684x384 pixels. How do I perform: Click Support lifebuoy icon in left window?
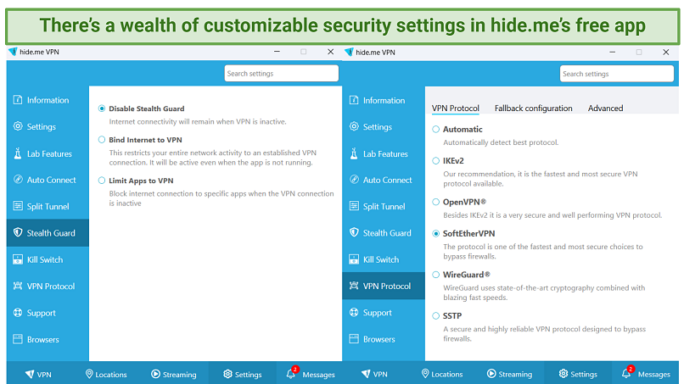[x=18, y=313]
